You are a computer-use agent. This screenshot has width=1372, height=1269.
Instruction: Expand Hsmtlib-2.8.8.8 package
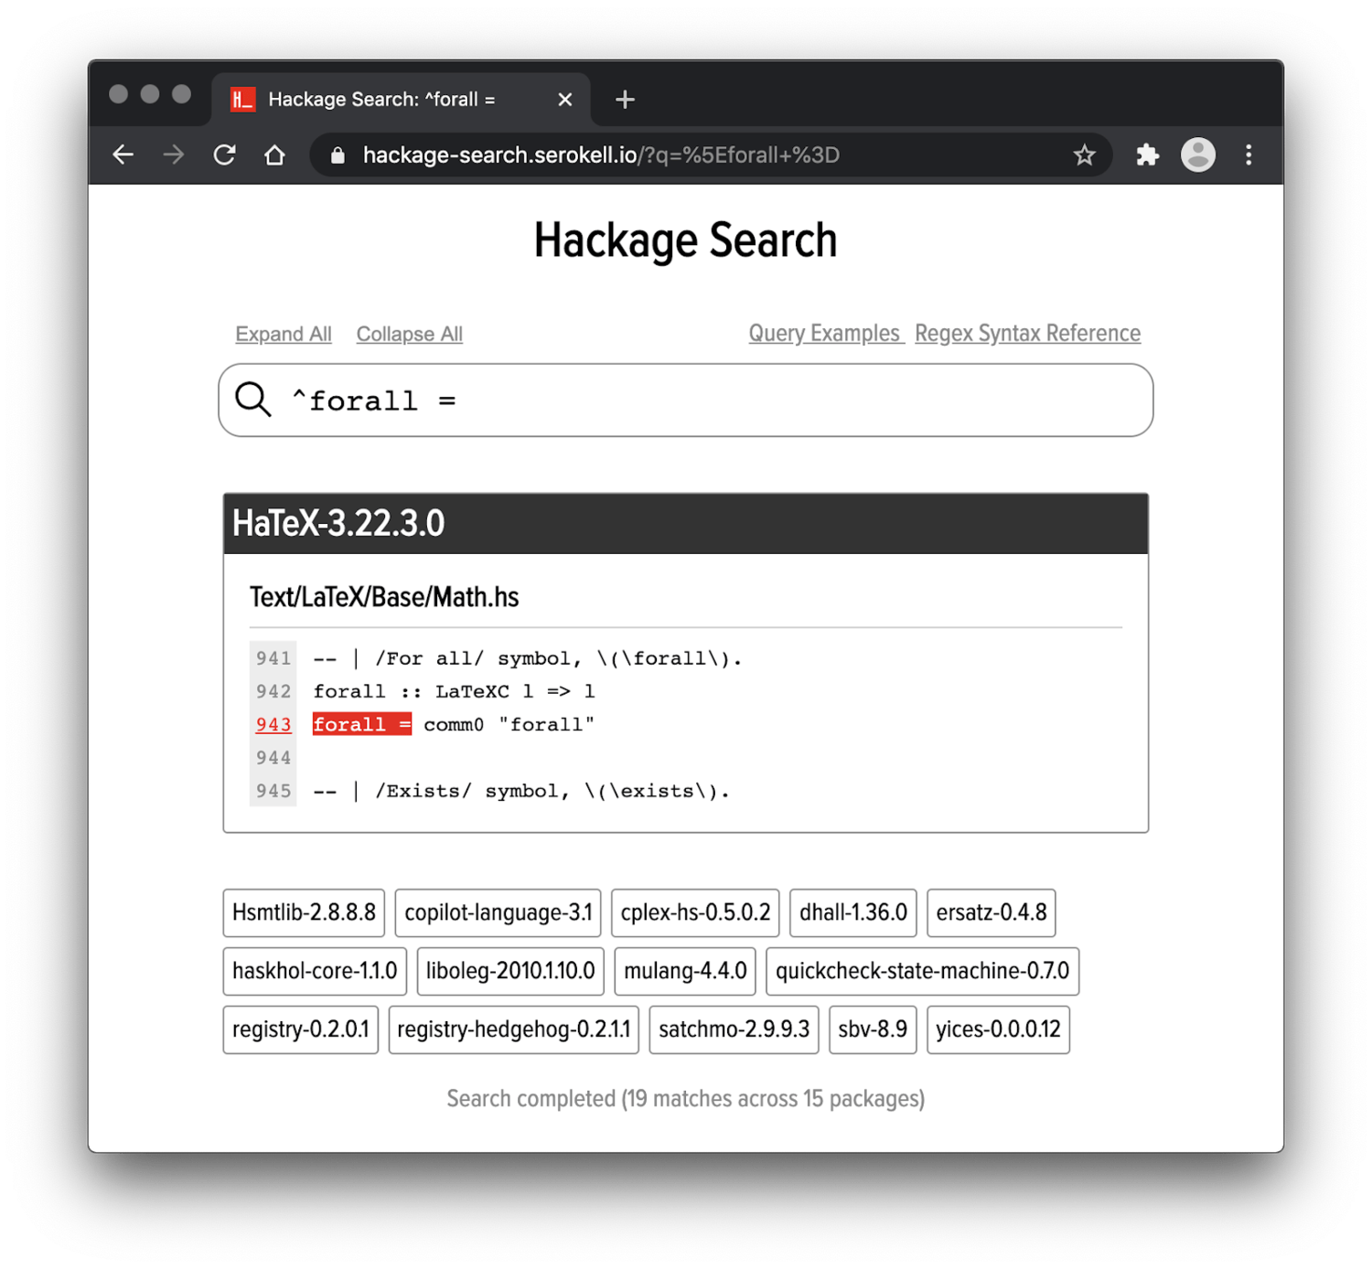[304, 912]
